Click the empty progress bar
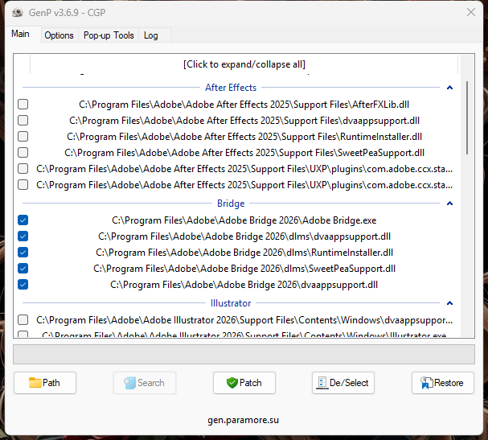Image resolution: width=488 pixels, height=440 pixels. [x=244, y=354]
